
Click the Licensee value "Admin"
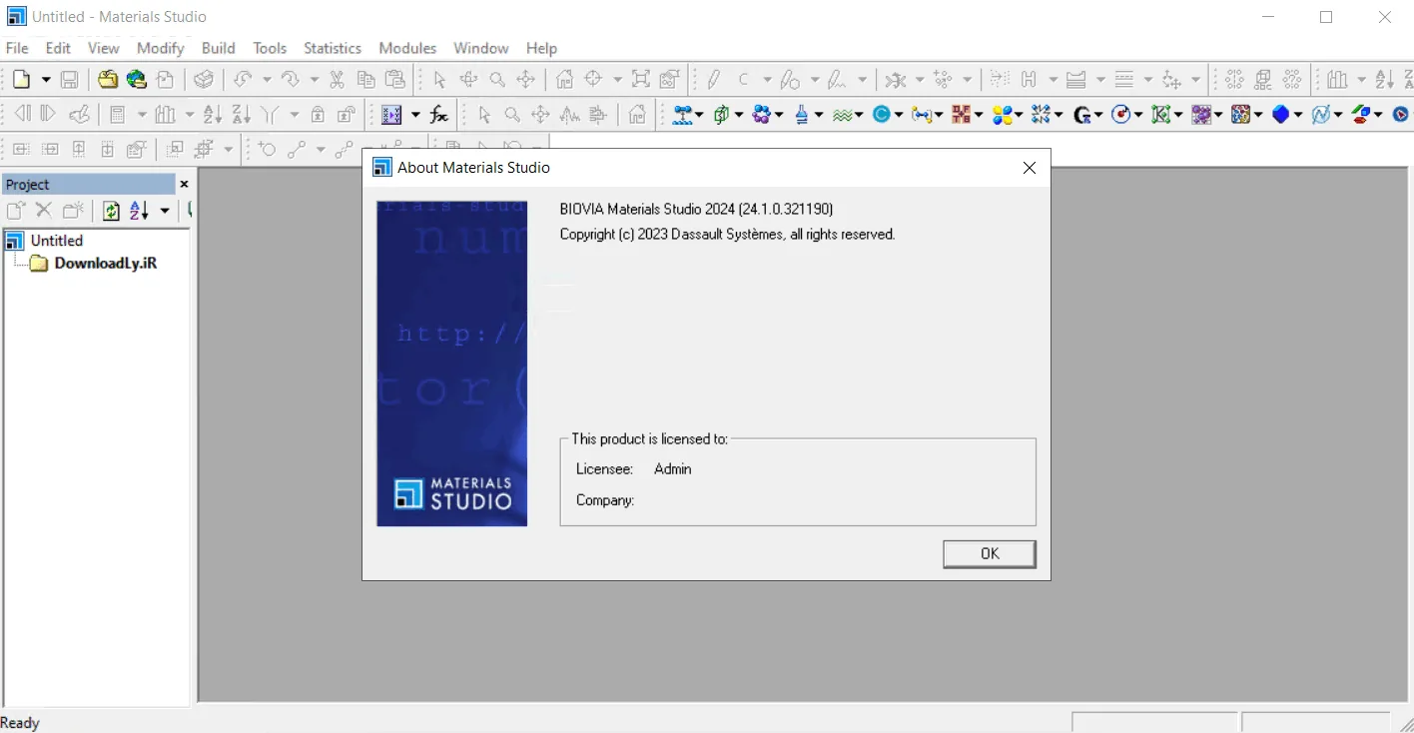click(x=673, y=468)
